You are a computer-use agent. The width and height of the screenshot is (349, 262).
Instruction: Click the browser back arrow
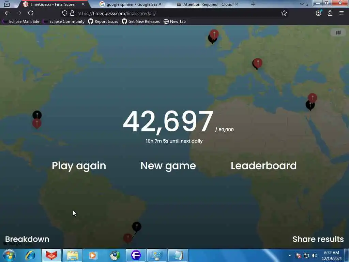tap(7, 13)
